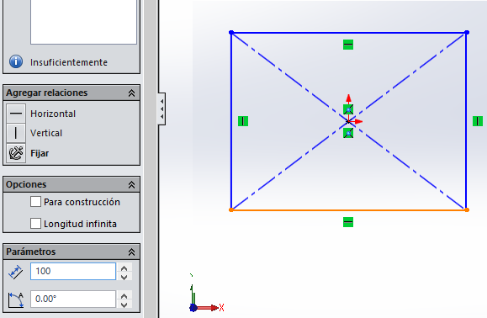The image size is (487, 318).
Task: Select the horizontal relation marker below bottom line
Action: click(x=348, y=222)
